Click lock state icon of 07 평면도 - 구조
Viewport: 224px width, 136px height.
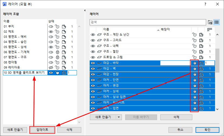pos(57,57)
